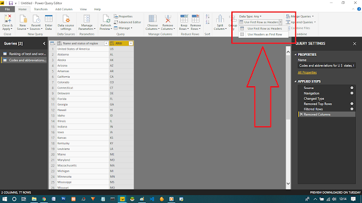Open Data source settings
Image resolution: width=362 pixels, height=203 pixels.
(66, 19)
